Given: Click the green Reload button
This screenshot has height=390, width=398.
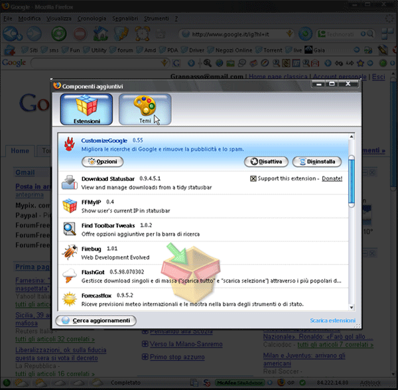Looking at the screenshot, I should tap(59, 33).
